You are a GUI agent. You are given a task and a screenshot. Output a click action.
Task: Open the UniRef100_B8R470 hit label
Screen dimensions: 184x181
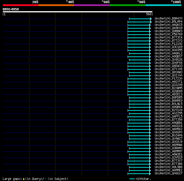[168, 18]
